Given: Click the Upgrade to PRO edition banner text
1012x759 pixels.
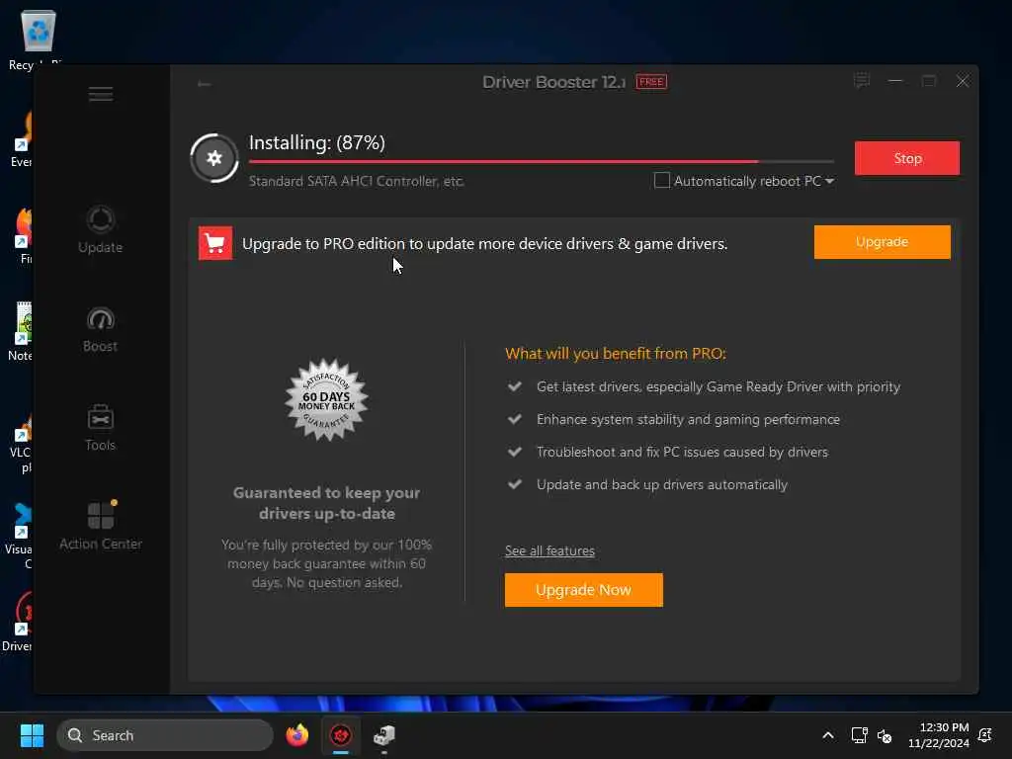Looking at the screenshot, I should [x=484, y=244].
